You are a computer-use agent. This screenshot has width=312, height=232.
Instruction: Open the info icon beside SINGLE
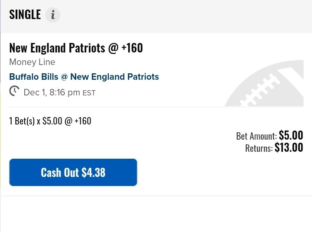coord(53,15)
